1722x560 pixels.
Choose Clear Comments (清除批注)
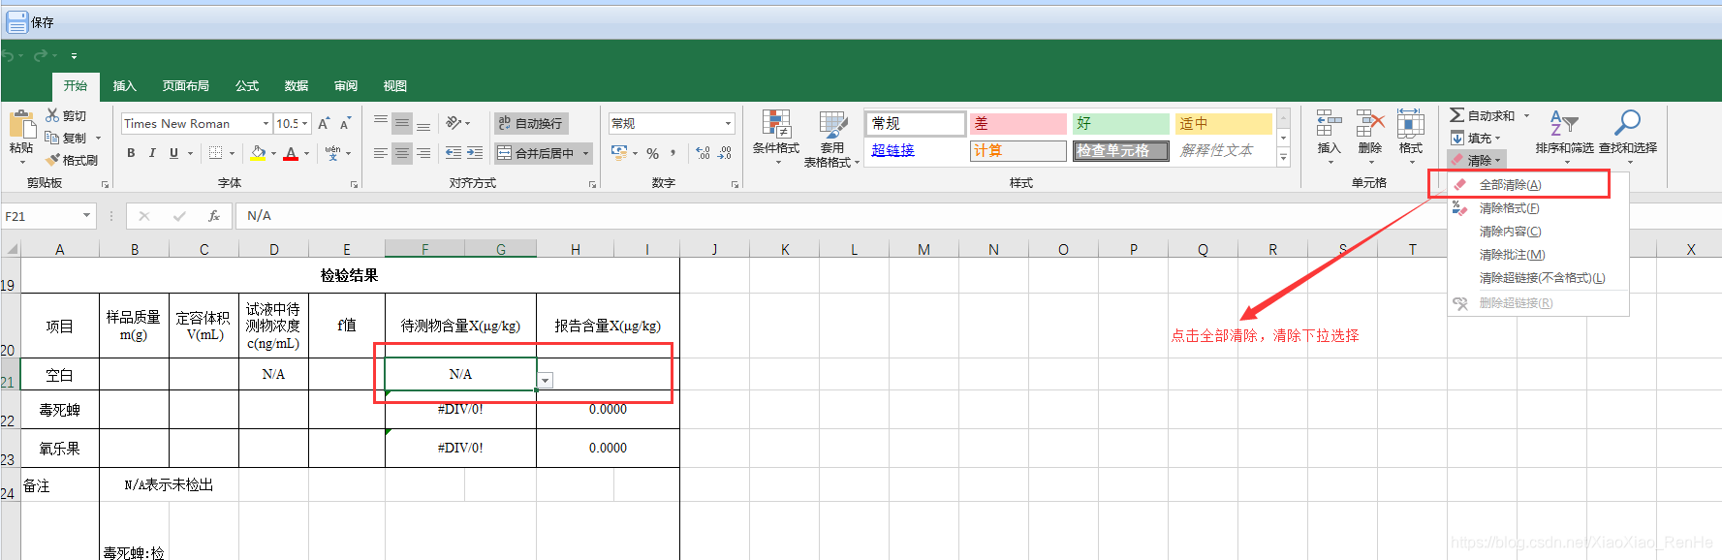pos(1512,255)
